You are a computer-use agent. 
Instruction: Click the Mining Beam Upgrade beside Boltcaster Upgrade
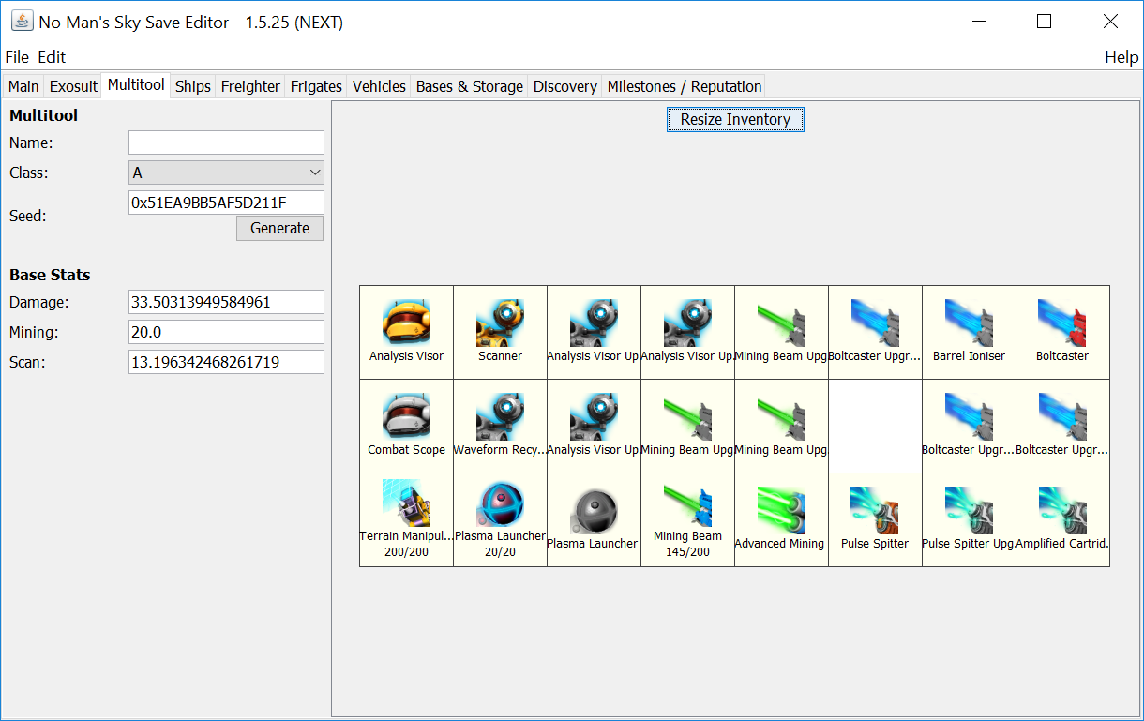[781, 333]
